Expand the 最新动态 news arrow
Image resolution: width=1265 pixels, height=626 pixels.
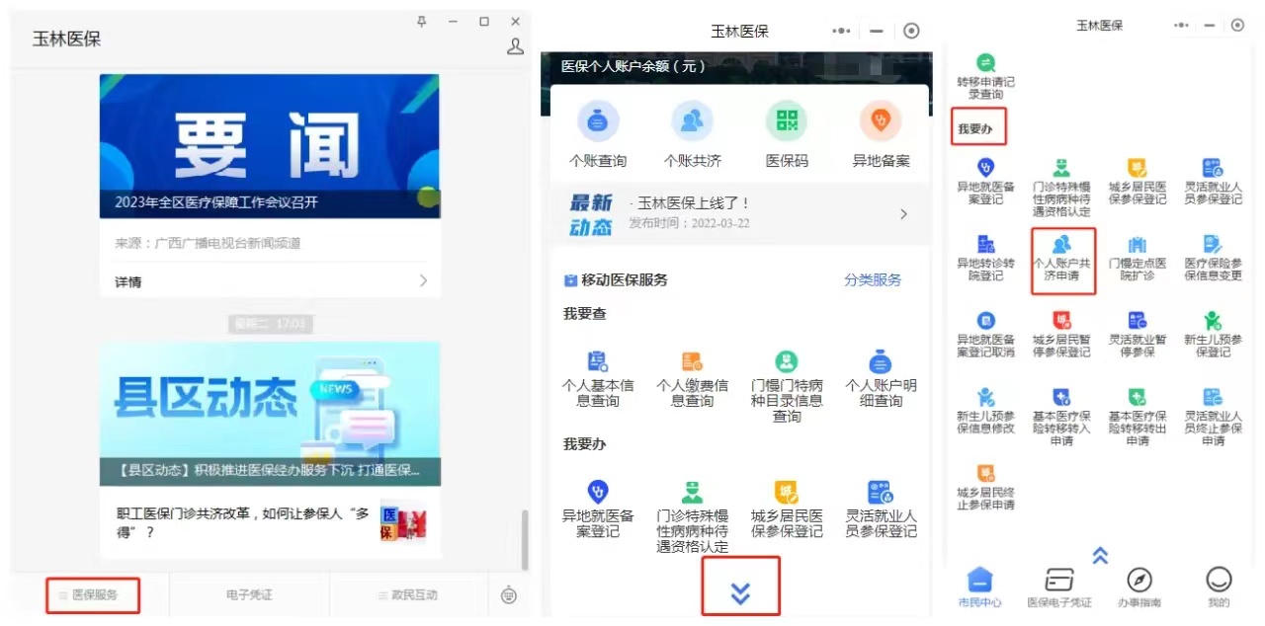tap(903, 214)
